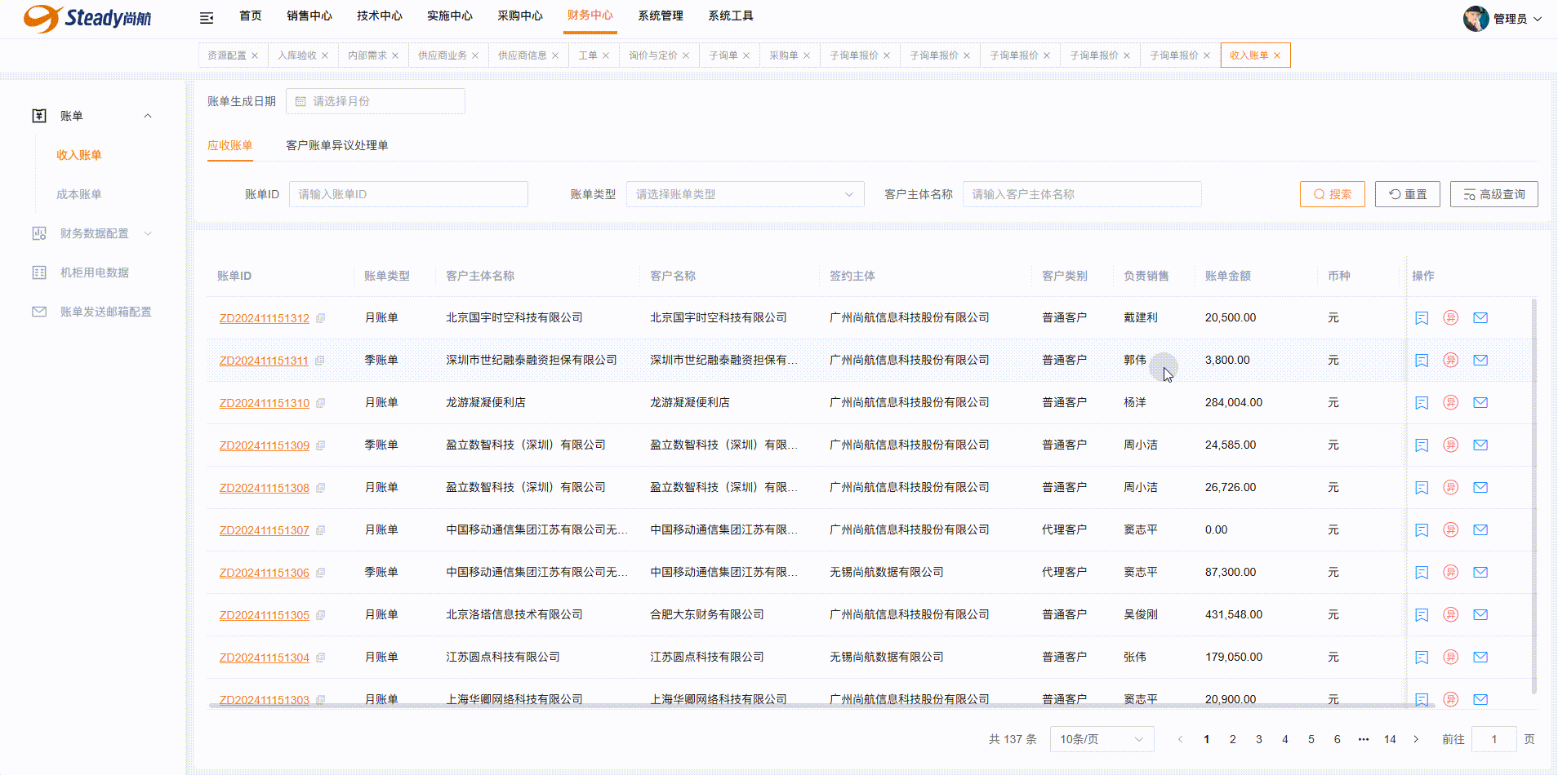Close the 收入账单 tab
Image resolution: width=1558 pixels, height=775 pixels.
click(x=1277, y=55)
